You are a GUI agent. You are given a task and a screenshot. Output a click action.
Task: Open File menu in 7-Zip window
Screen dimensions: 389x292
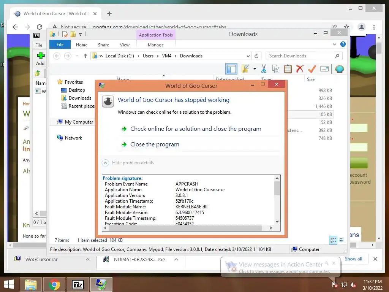[x=39, y=45]
